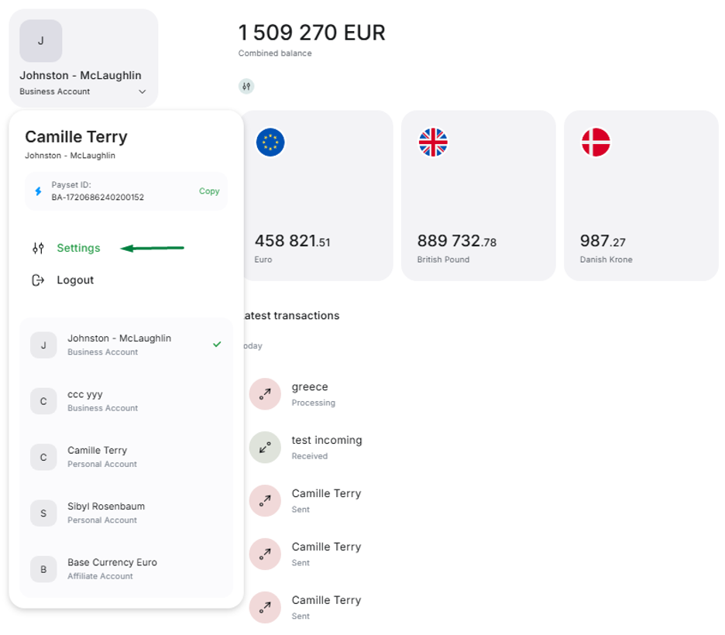Screen dimensions: 725x635
Task: Click the Payset ID lightning bolt icon
Action: point(39,191)
